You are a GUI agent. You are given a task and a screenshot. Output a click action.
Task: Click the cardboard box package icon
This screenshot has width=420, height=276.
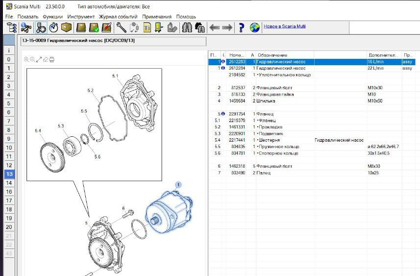(67, 27)
